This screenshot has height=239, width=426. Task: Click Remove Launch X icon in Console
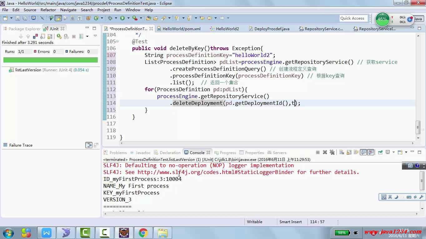(325, 152)
